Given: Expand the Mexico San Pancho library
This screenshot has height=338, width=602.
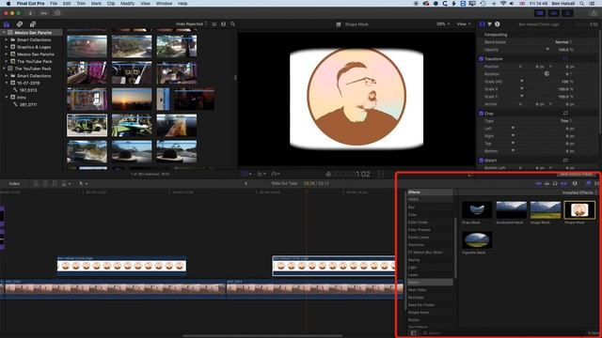Looking at the screenshot, I should (x=4, y=33).
